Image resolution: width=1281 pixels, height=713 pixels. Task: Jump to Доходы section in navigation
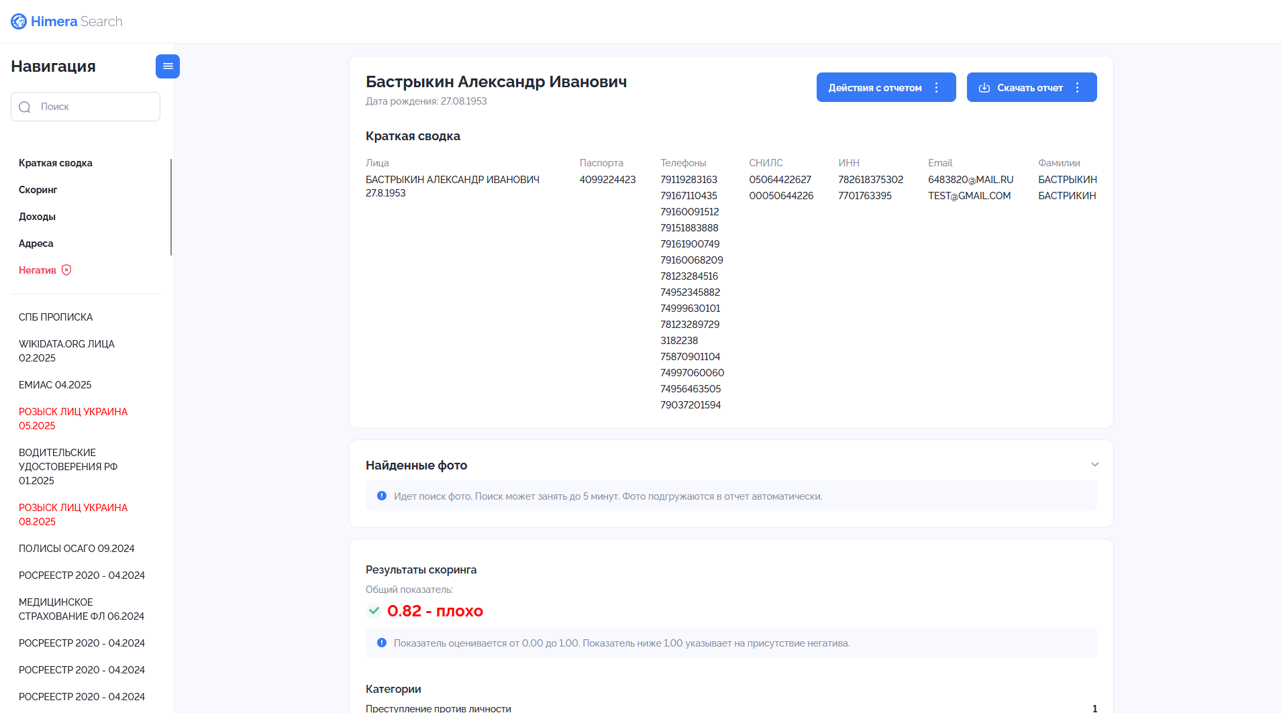point(37,217)
